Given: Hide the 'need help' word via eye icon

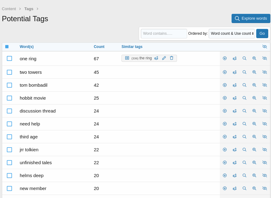Looking at the screenshot, I should coord(265,124).
